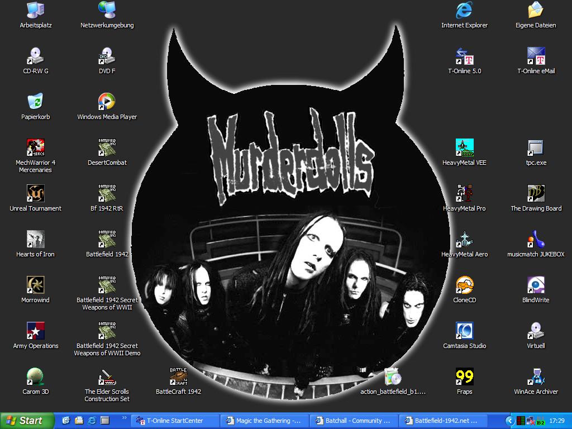The image size is (572, 429).
Task: Click the B2 icon in system tray
Action: [x=541, y=421]
